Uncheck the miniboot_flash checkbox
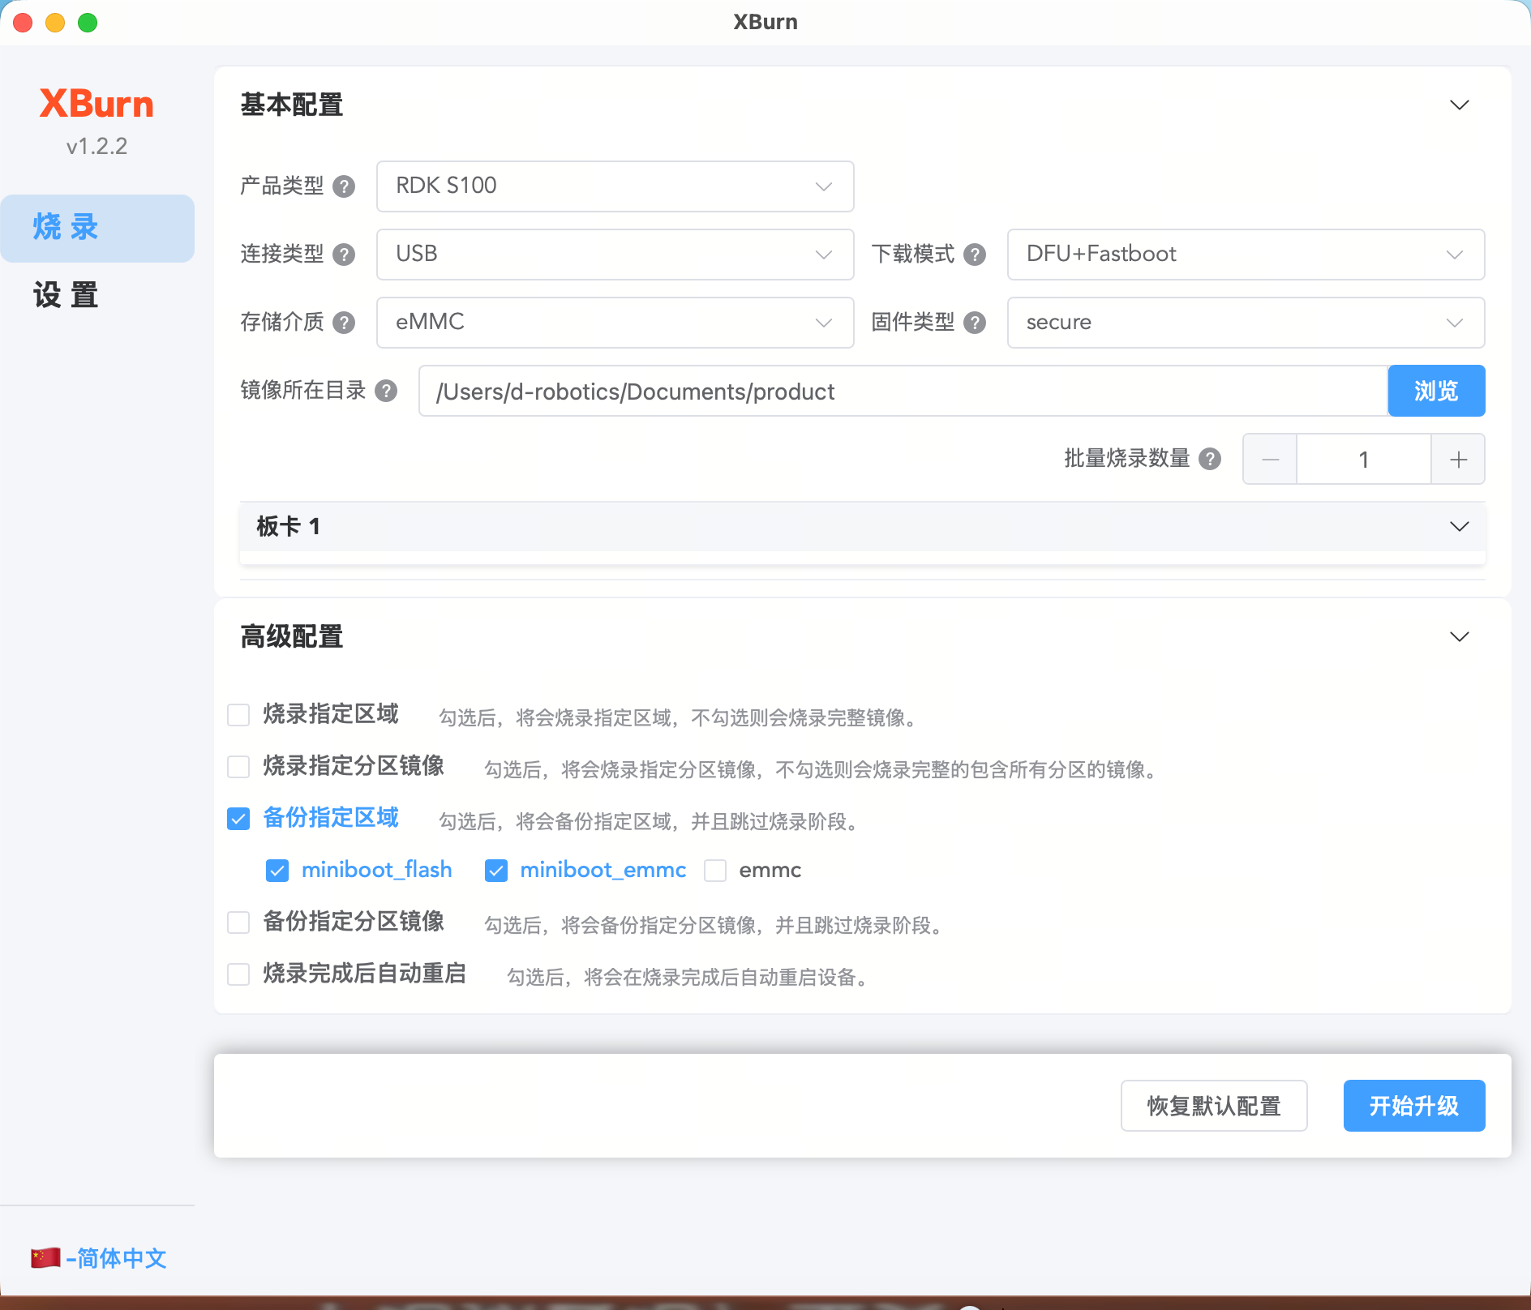This screenshot has height=1310, width=1531. pyautogui.click(x=277, y=871)
